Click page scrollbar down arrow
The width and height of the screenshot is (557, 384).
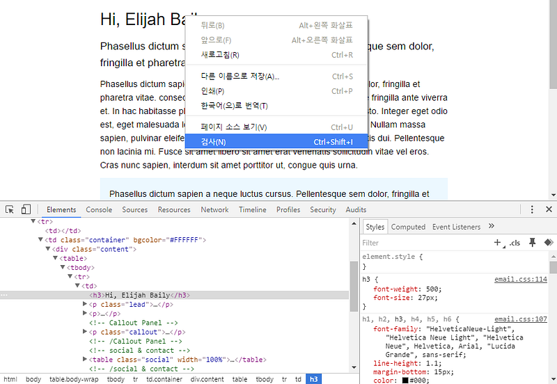553,195
